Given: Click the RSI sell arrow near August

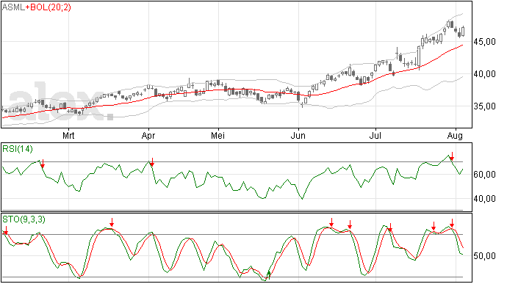Looking at the screenshot, I should [x=452, y=156].
